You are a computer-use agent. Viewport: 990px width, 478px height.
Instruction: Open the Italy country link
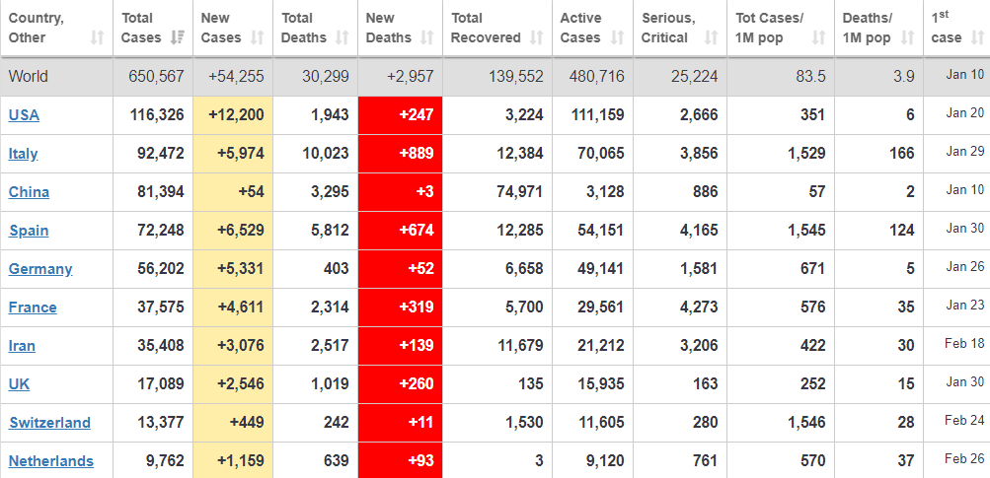pyautogui.click(x=24, y=154)
